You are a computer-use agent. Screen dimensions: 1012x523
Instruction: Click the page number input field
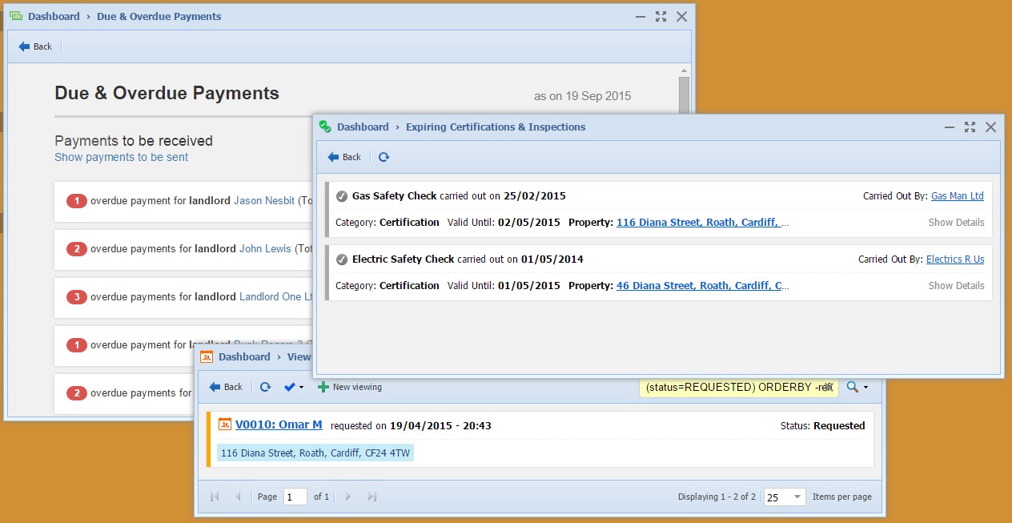tap(295, 497)
